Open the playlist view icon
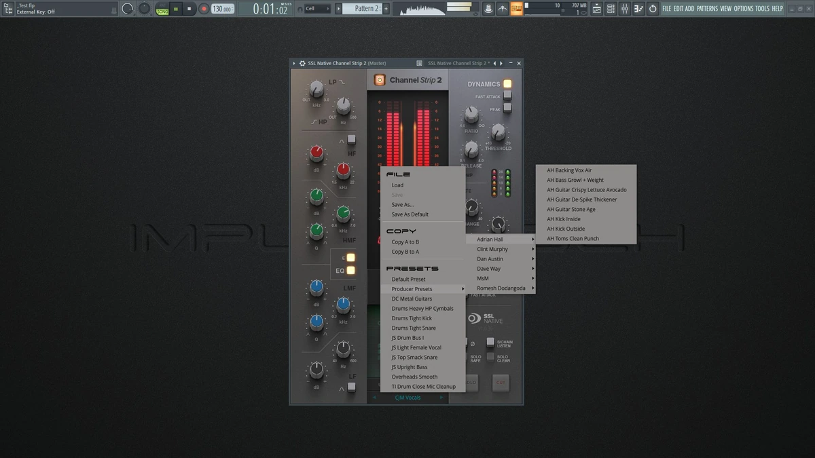Screen dimensions: 815x458 coord(596,9)
